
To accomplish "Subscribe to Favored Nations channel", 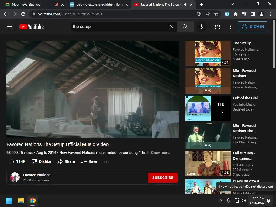I will click(163, 178).
